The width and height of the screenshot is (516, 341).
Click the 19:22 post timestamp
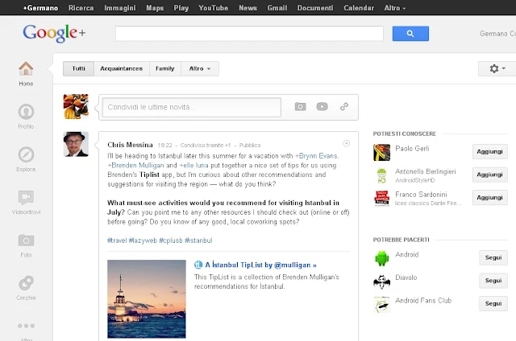[164, 145]
